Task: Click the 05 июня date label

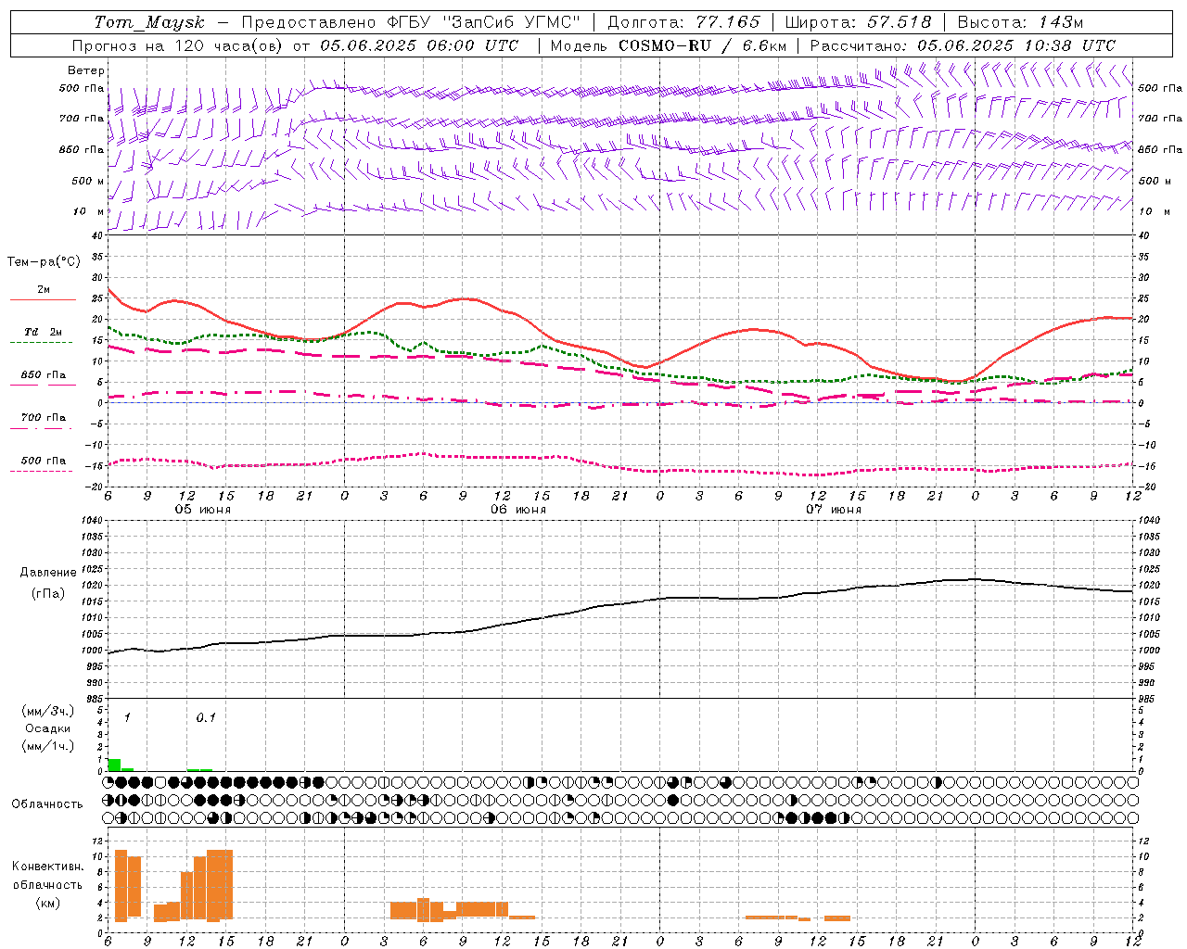Action: pyautogui.click(x=203, y=510)
